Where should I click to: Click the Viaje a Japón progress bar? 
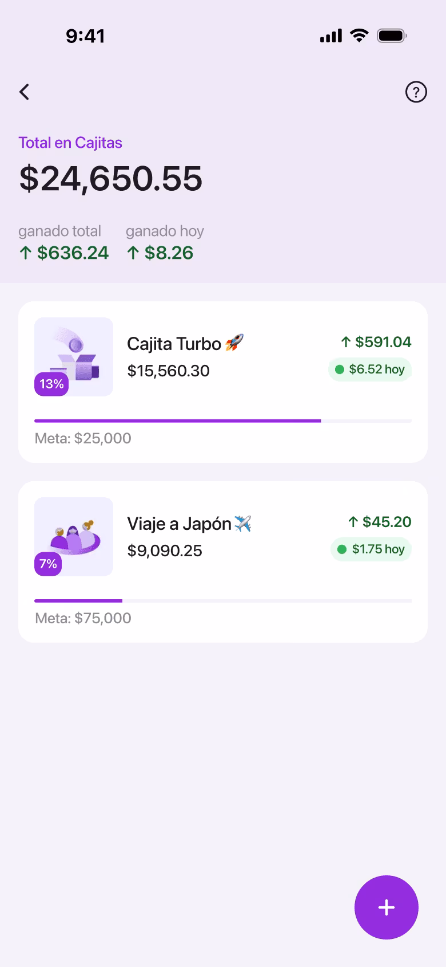point(223,601)
